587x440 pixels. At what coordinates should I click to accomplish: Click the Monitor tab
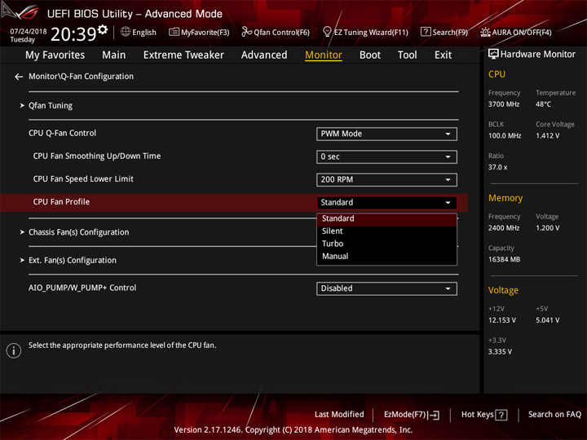pyautogui.click(x=324, y=55)
